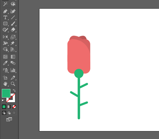Select the Magic Wand tool
159x139 pixels.
click(5, 4)
